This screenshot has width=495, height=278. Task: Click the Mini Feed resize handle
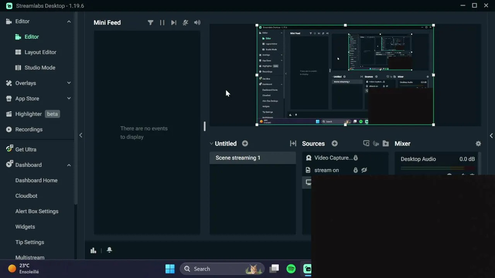click(x=205, y=126)
